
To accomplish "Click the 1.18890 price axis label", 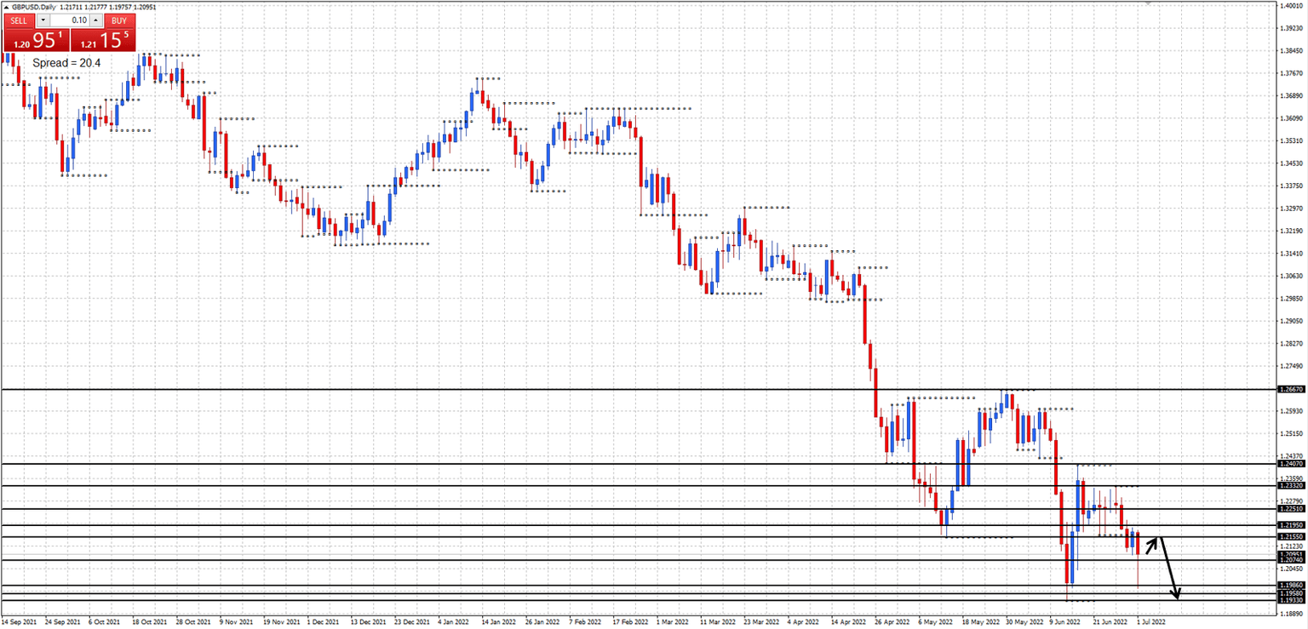I will click(x=1293, y=613).
